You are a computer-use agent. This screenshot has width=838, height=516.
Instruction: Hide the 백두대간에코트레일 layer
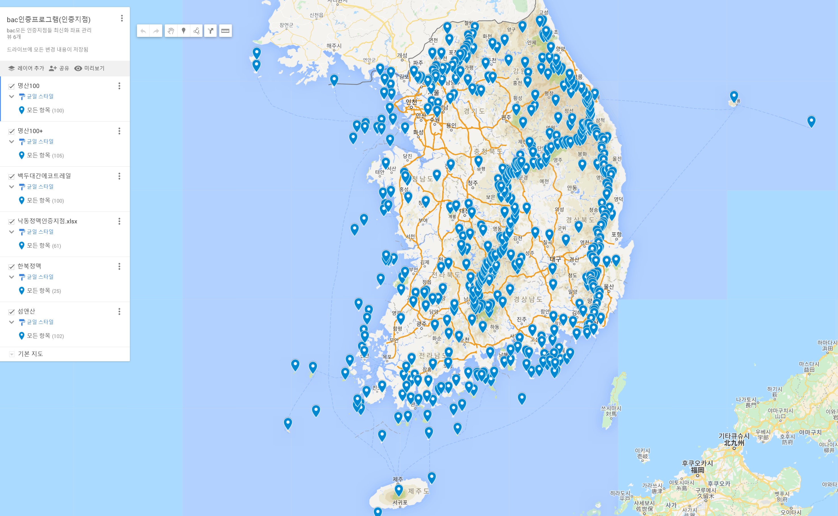click(12, 177)
